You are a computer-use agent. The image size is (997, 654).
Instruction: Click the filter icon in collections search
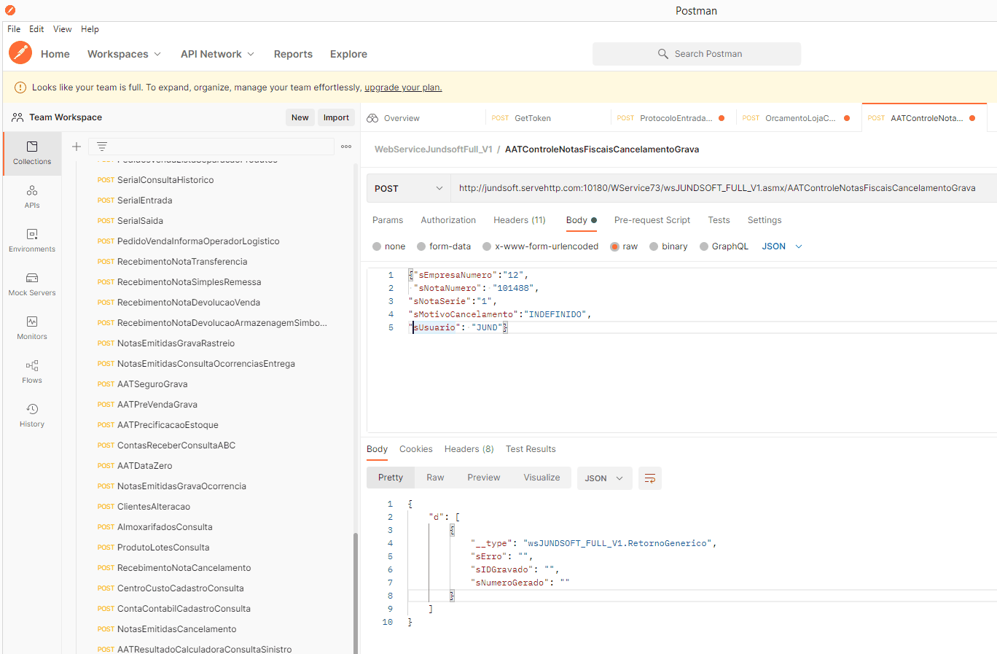pyautogui.click(x=102, y=147)
